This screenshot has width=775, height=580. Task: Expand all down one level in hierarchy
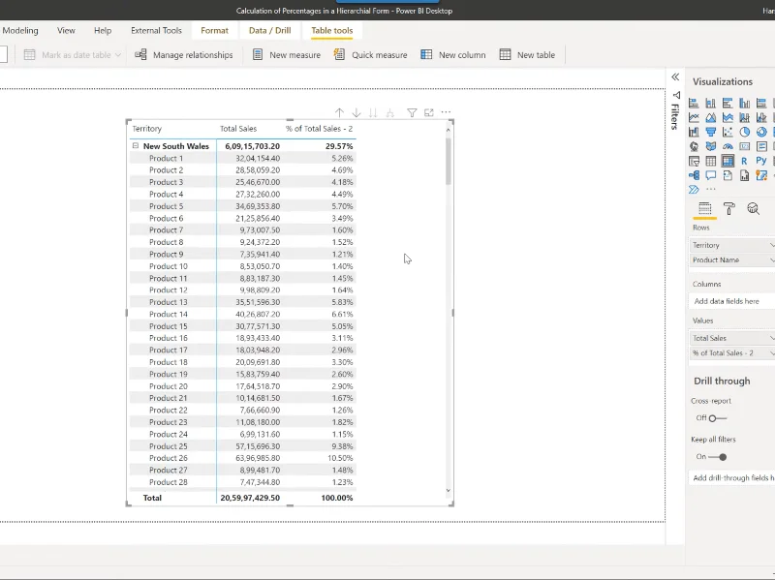tap(390, 112)
